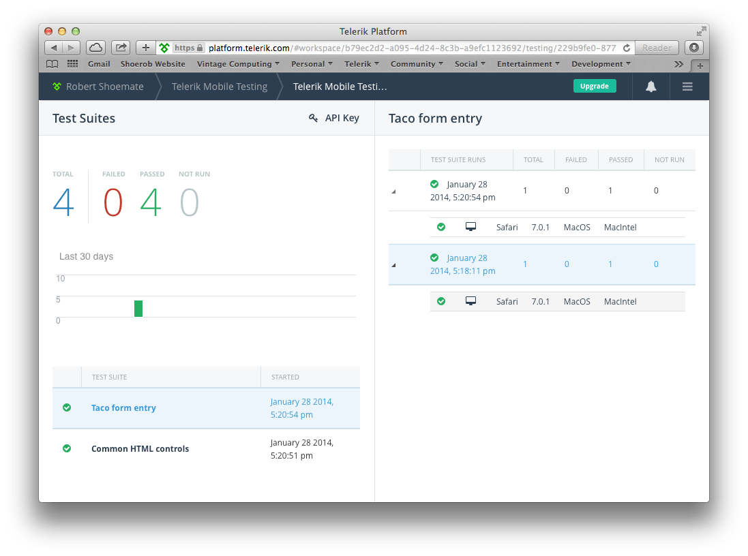Open Shoerob Website bookmark

click(153, 64)
